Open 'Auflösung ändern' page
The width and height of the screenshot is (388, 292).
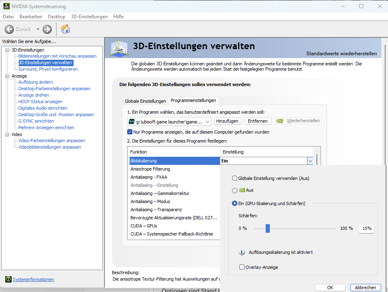point(36,82)
